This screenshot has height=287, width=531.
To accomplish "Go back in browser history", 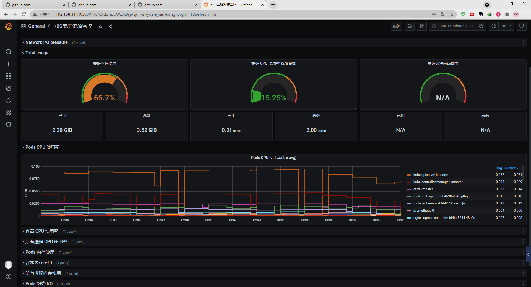I will click(x=6, y=14).
